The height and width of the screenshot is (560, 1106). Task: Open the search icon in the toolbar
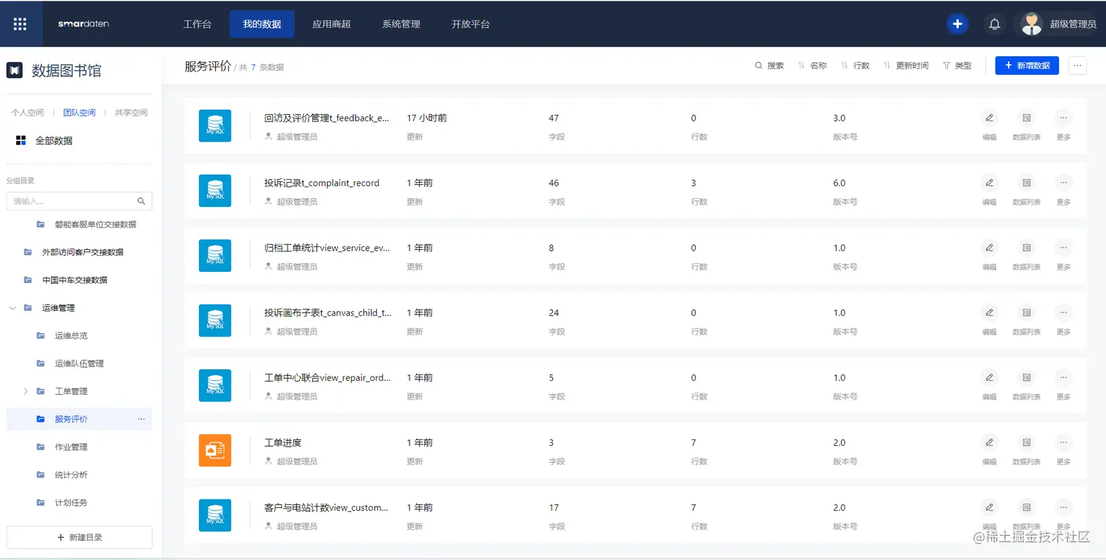[759, 65]
